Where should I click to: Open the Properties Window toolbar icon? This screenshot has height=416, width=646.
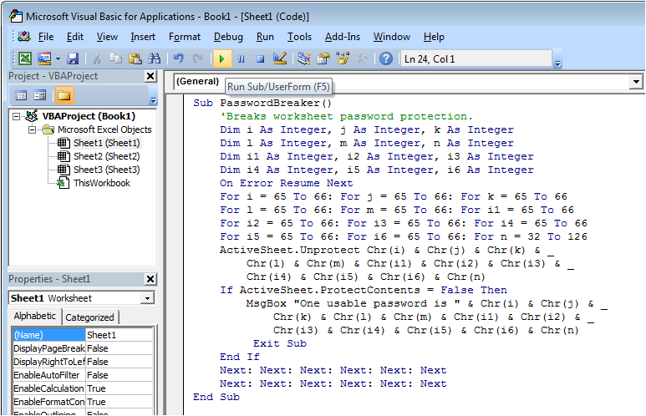(323, 58)
